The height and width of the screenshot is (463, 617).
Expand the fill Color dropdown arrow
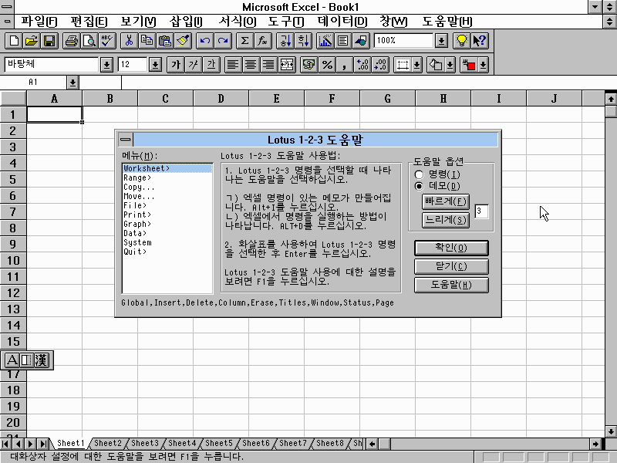[x=450, y=65]
